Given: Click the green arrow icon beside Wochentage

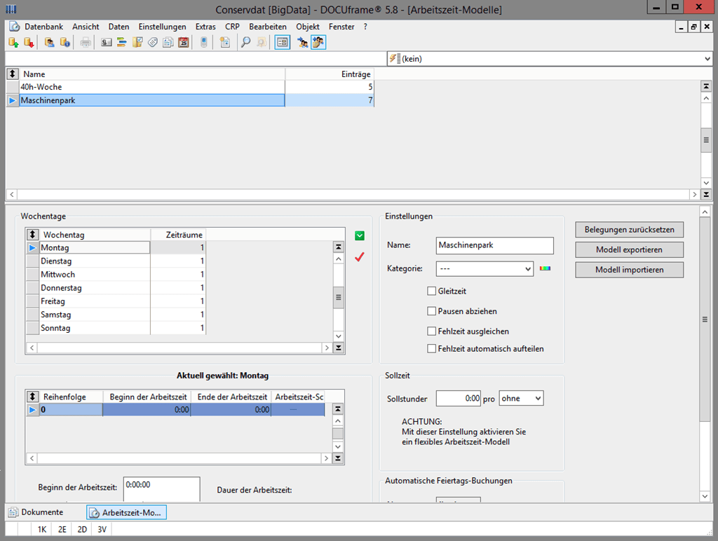Looking at the screenshot, I should pos(360,236).
